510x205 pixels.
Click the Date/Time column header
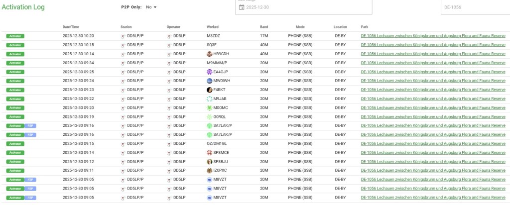(71, 26)
